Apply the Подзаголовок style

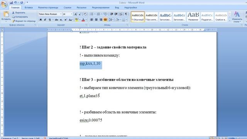(x=207, y=17)
